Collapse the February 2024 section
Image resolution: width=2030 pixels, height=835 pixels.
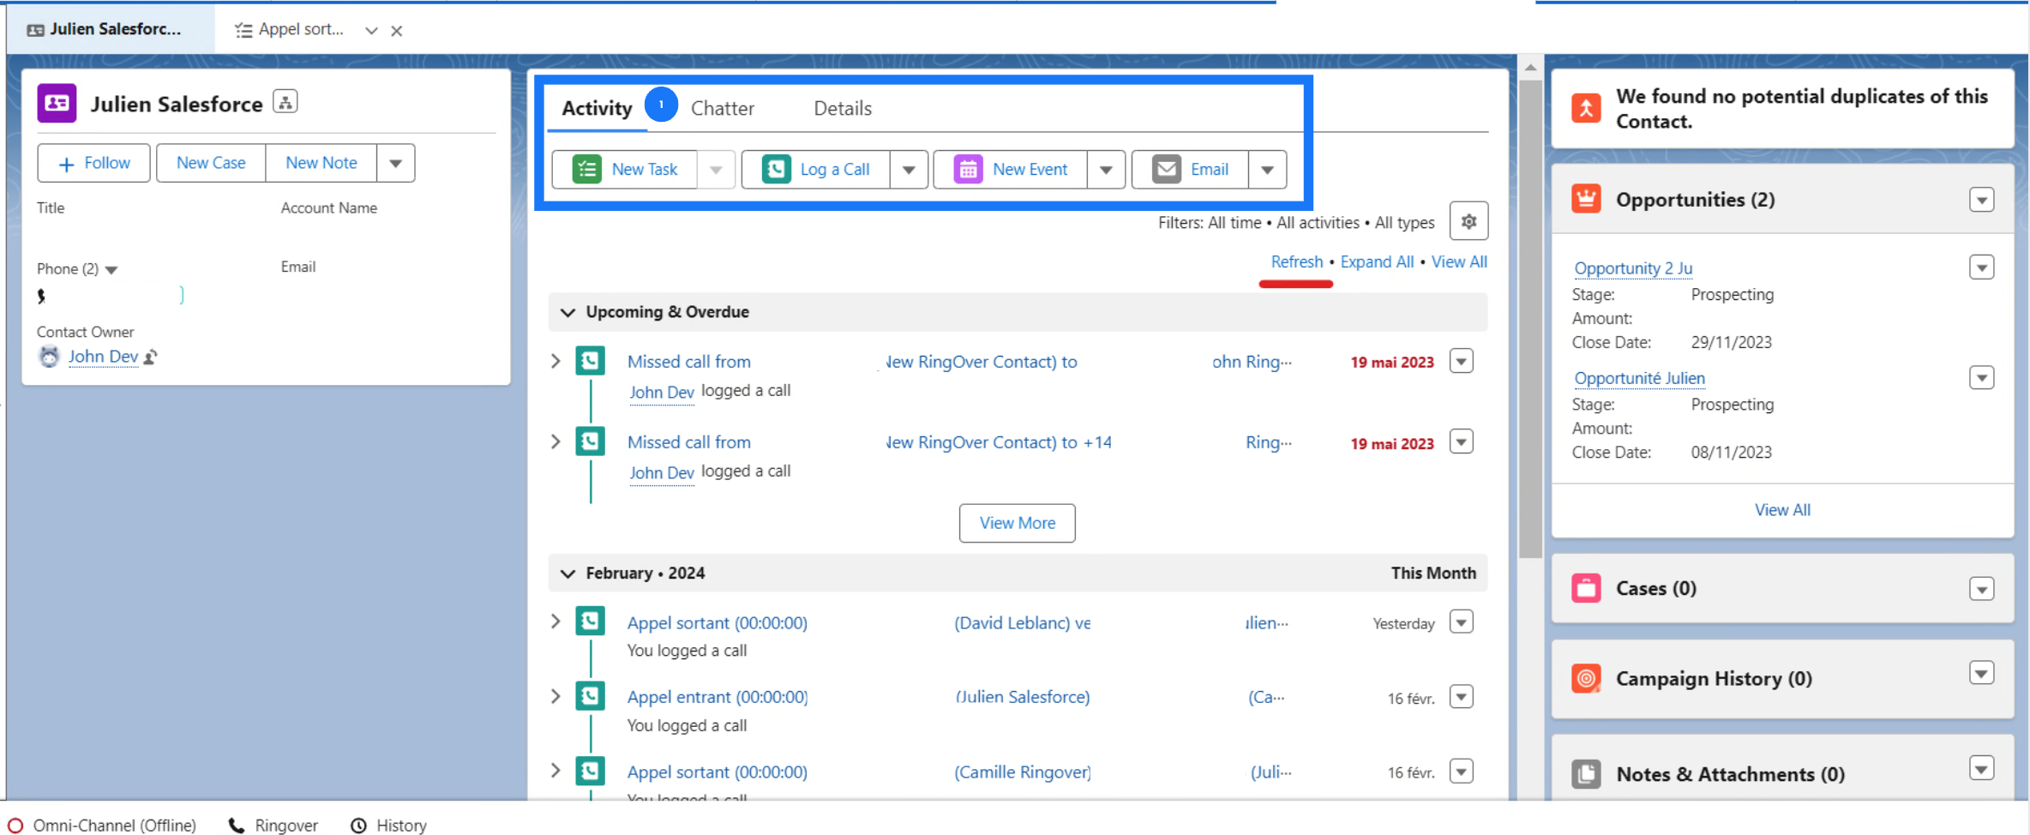click(x=568, y=574)
